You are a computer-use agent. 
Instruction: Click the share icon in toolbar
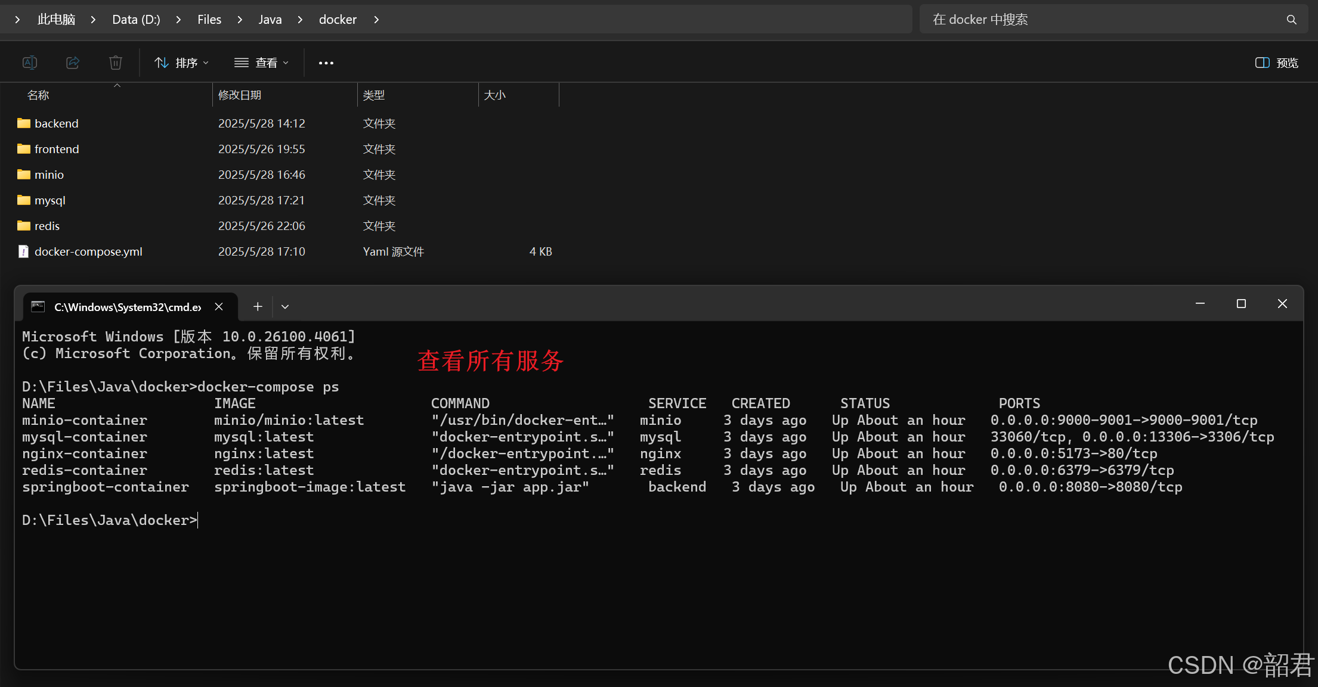(x=73, y=63)
